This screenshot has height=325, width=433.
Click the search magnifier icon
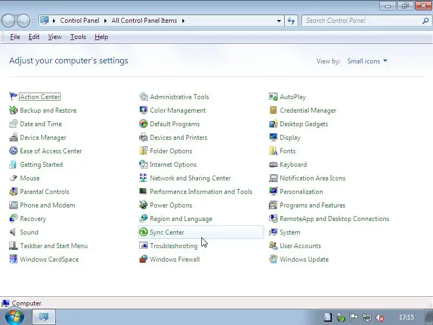coord(425,21)
